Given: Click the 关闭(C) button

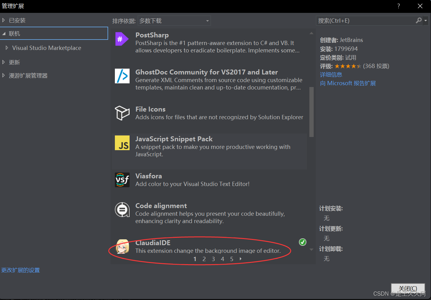Looking at the screenshot, I should click(408, 289).
